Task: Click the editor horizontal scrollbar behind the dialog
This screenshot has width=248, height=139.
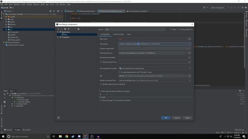Action: [x=202, y=86]
